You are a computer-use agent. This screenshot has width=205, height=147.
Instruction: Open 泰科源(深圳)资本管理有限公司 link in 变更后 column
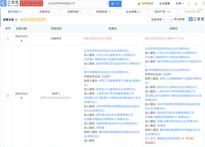click(x=176, y=113)
